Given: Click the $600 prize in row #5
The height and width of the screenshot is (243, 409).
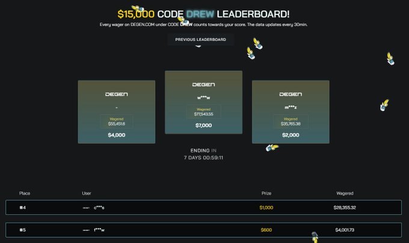Looking at the screenshot, I should tap(266, 230).
